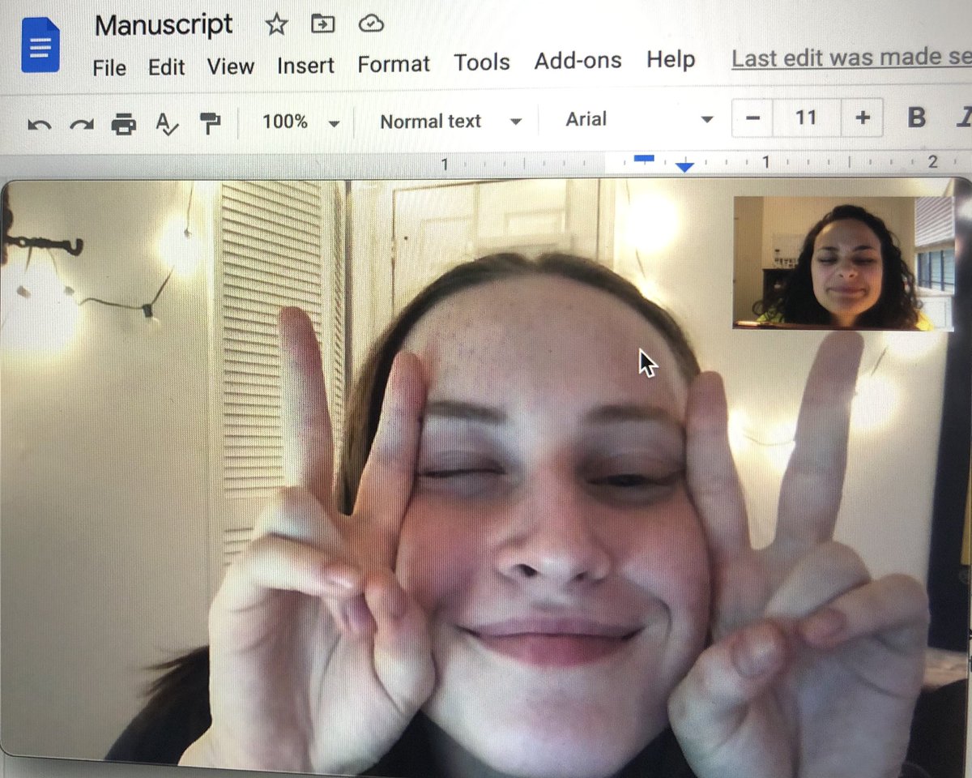The height and width of the screenshot is (778, 972).
Task: Activate the paint format tool
Action: coord(210,123)
